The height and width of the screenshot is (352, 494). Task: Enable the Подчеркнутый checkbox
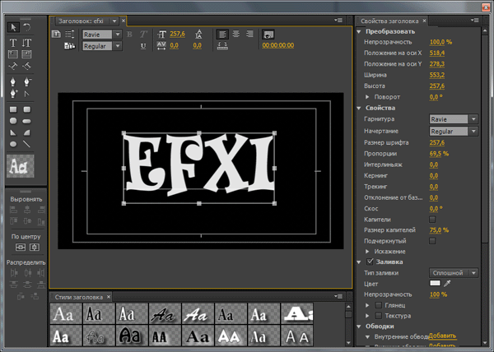(432, 241)
